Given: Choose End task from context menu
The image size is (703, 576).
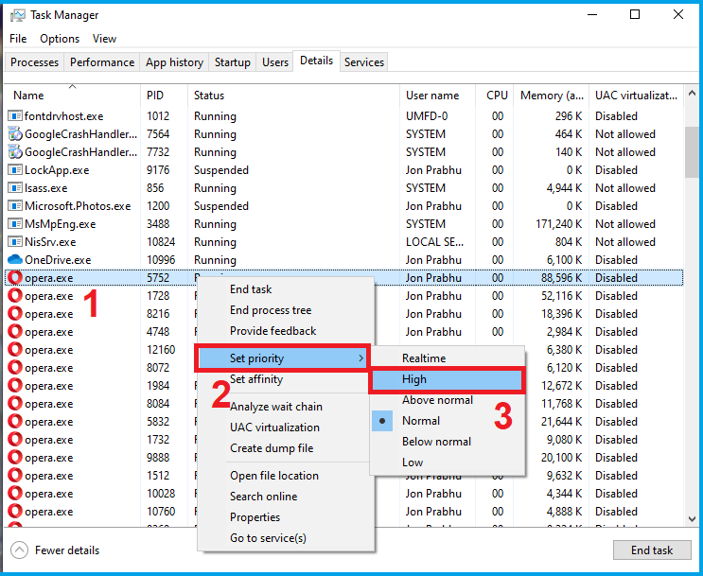Looking at the screenshot, I should (x=286, y=289).
